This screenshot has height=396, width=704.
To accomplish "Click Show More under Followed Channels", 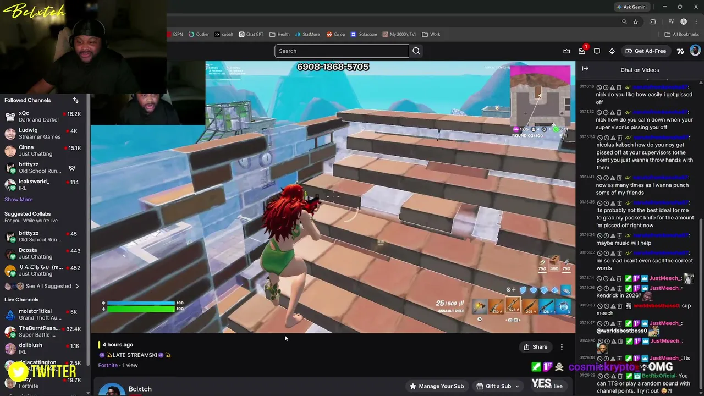I will (x=19, y=200).
